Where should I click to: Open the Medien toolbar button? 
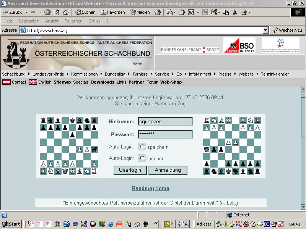[140, 13]
